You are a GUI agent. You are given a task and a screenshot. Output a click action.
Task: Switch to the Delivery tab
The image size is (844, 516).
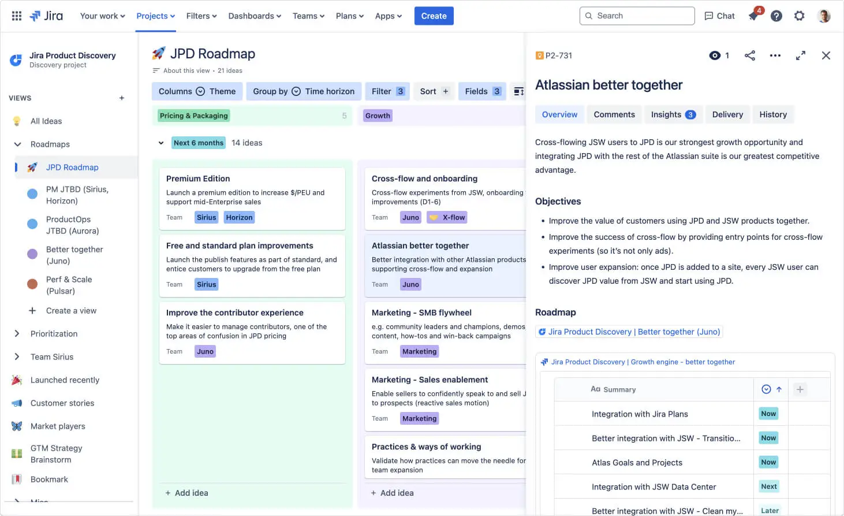point(727,114)
